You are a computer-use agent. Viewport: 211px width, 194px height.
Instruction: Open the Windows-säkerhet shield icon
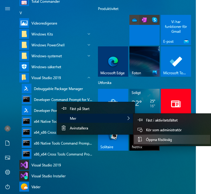click(24, 67)
